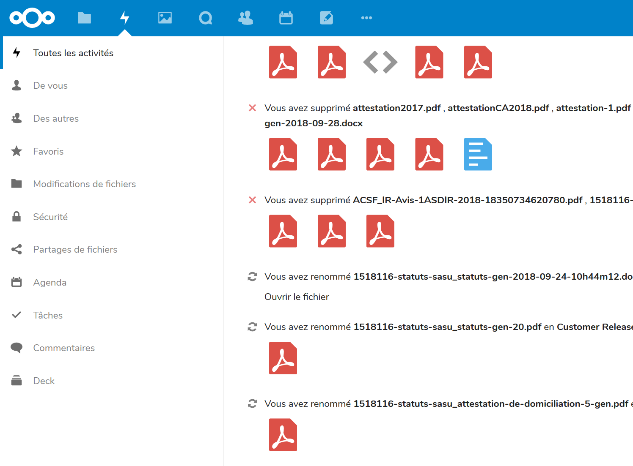The width and height of the screenshot is (633, 466).
Task: Click the group icon beside Des autres
Action: pyautogui.click(x=17, y=118)
